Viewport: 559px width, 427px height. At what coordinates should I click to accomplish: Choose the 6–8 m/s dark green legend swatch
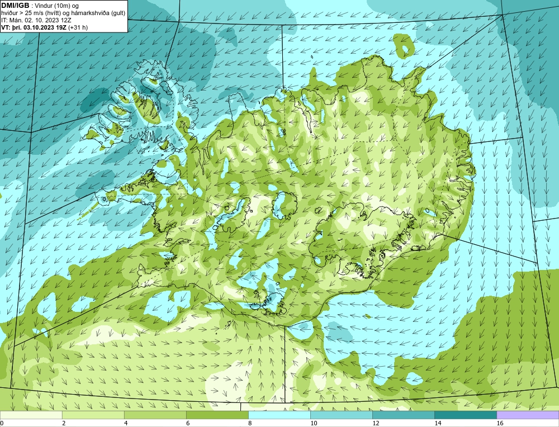point(217,415)
